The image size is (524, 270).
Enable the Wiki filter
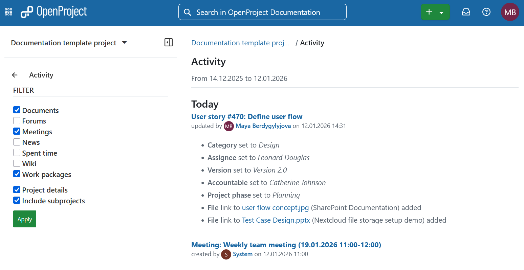pos(17,163)
